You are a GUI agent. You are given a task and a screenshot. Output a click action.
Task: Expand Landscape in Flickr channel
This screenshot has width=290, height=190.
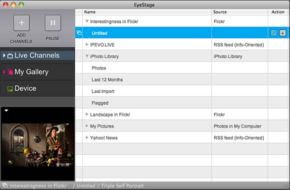[87, 114]
